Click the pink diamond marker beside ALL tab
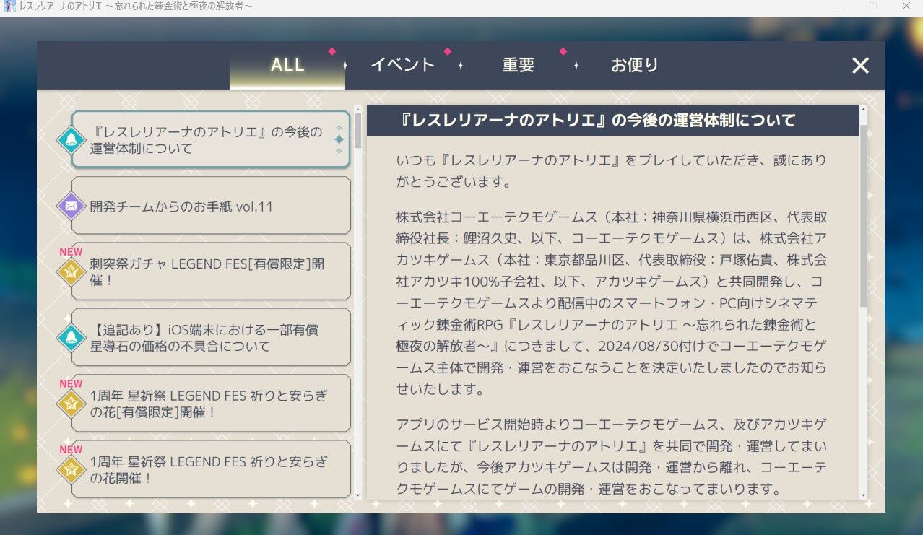The height and width of the screenshot is (535, 923). point(332,51)
